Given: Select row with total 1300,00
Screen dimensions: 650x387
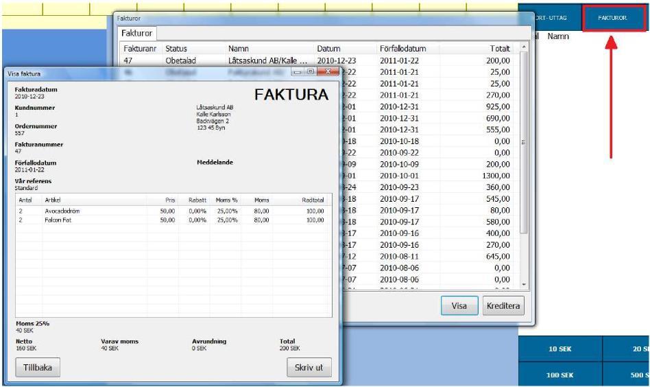Looking at the screenshot, I should (429, 176).
